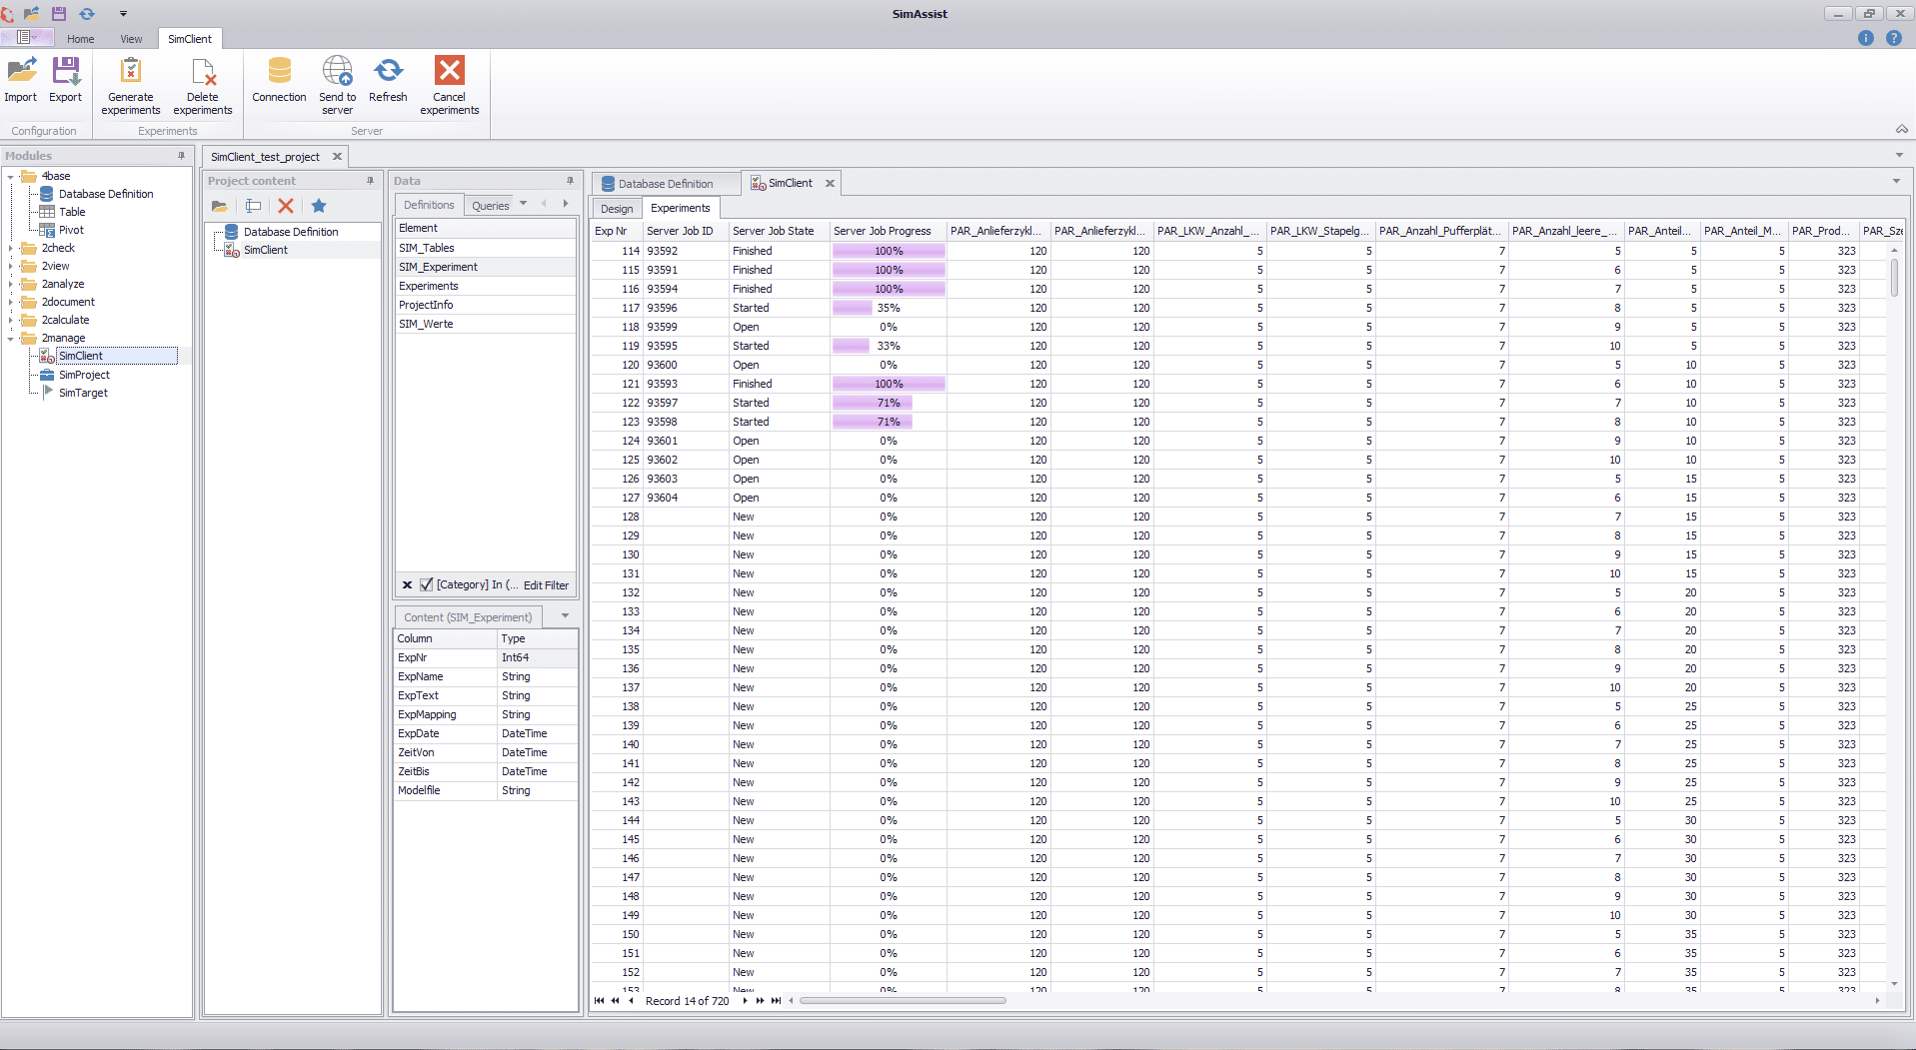
Task: Open the help question mark icon
Action: pos(1893,38)
